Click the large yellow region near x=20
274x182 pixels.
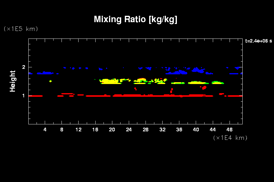[x=109, y=81]
